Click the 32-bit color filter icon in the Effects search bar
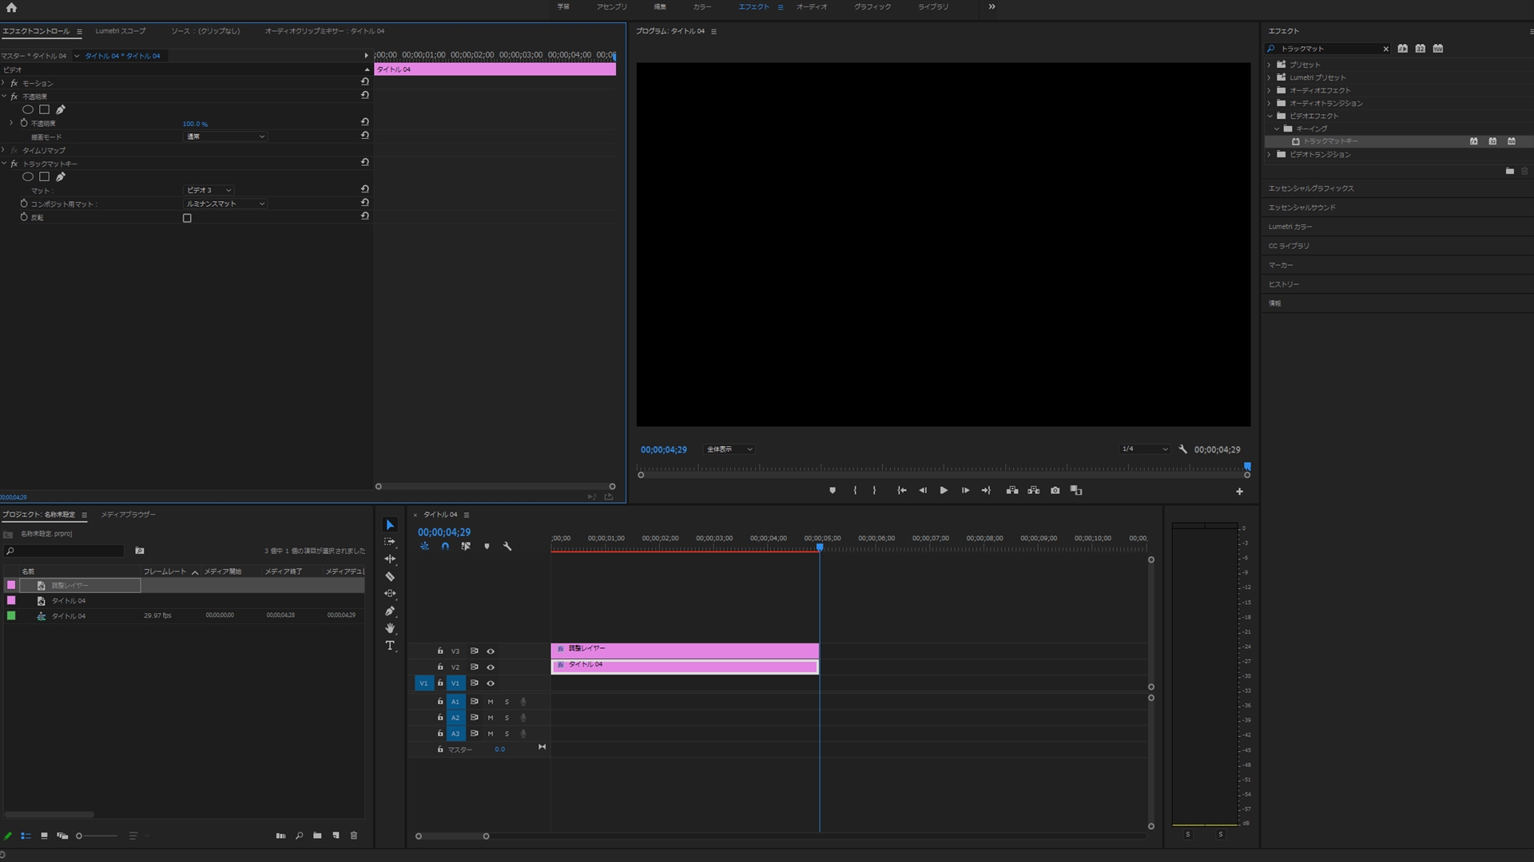 coord(1421,49)
